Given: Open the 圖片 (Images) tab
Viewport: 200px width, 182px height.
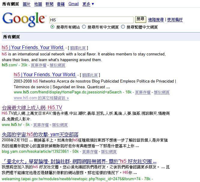Looking at the screenshot, I should pyautogui.click(x=26, y=4).
